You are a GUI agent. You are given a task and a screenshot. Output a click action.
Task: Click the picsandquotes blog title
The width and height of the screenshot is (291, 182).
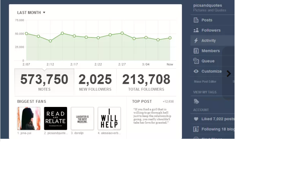pos(208,5)
